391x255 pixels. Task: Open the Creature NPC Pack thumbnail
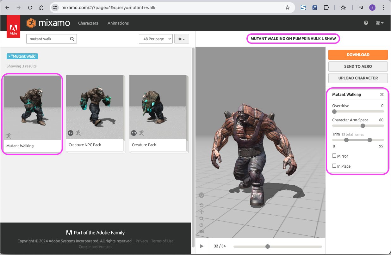click(x=95, y=107)
